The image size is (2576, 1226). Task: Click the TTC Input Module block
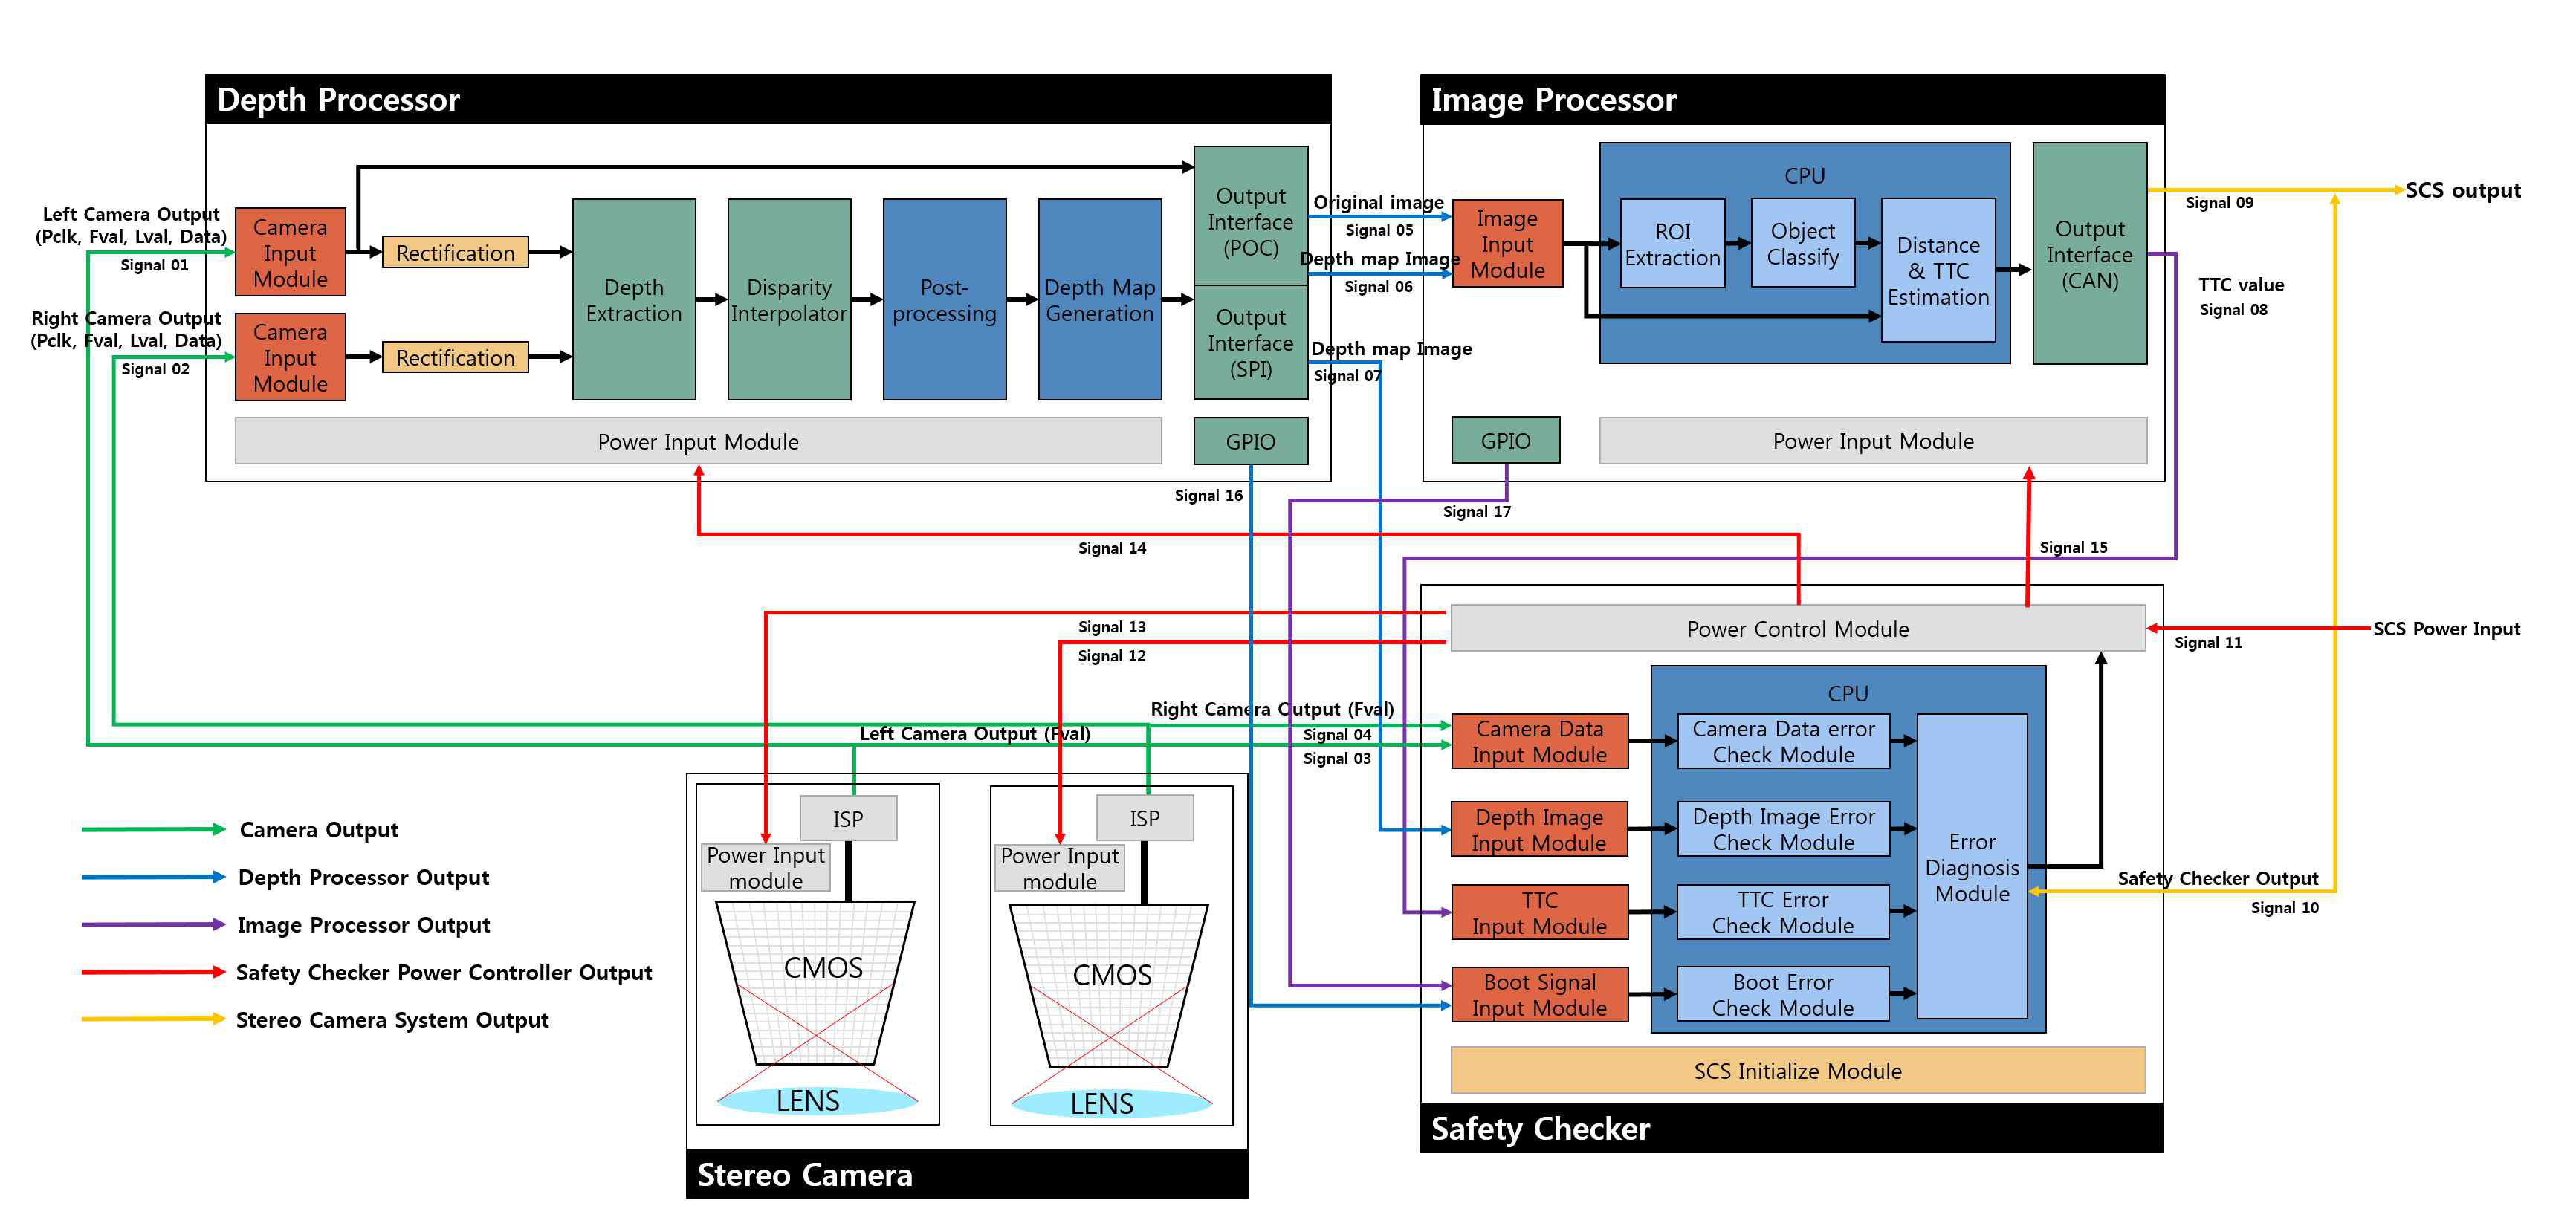(1539, 912)
